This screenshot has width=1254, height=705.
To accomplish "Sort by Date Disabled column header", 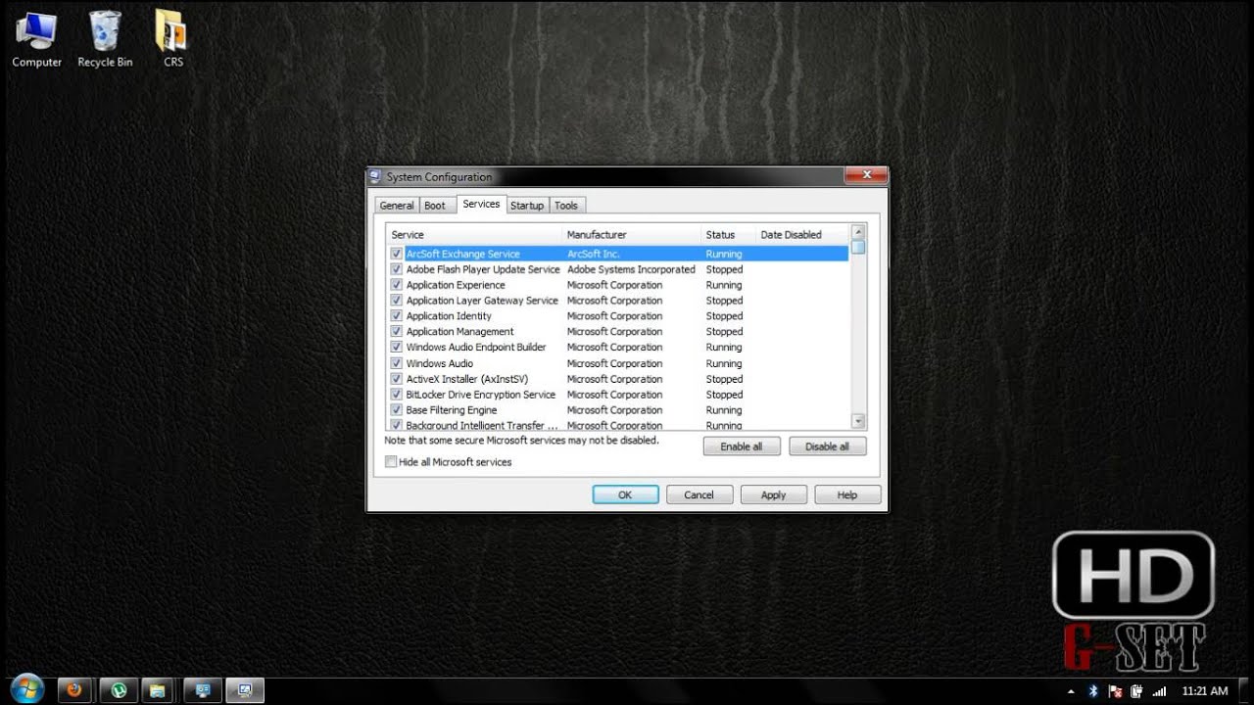I will pos(801,235).
